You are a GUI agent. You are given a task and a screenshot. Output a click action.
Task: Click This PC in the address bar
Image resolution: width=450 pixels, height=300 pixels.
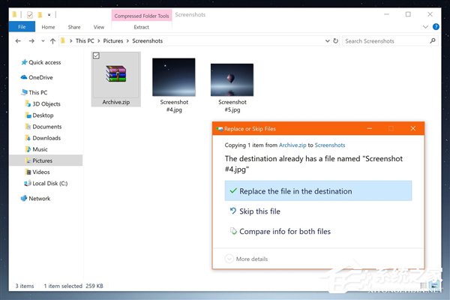[85, 40]
